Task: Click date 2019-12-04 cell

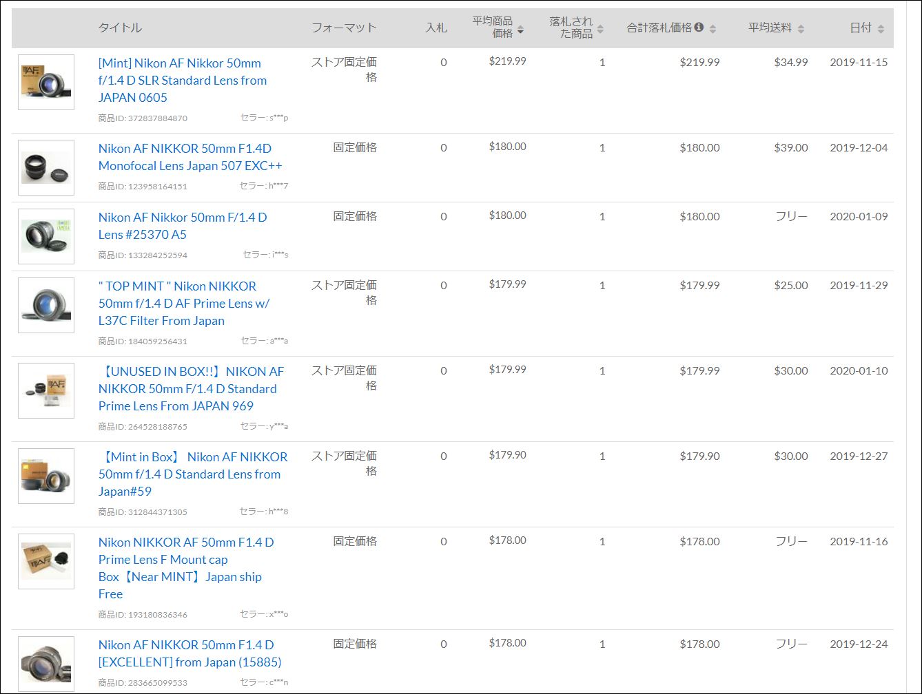Action: 859,148
